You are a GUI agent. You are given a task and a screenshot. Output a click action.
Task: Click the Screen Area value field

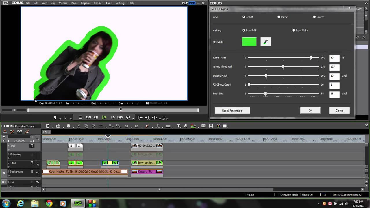coord(334,58)
